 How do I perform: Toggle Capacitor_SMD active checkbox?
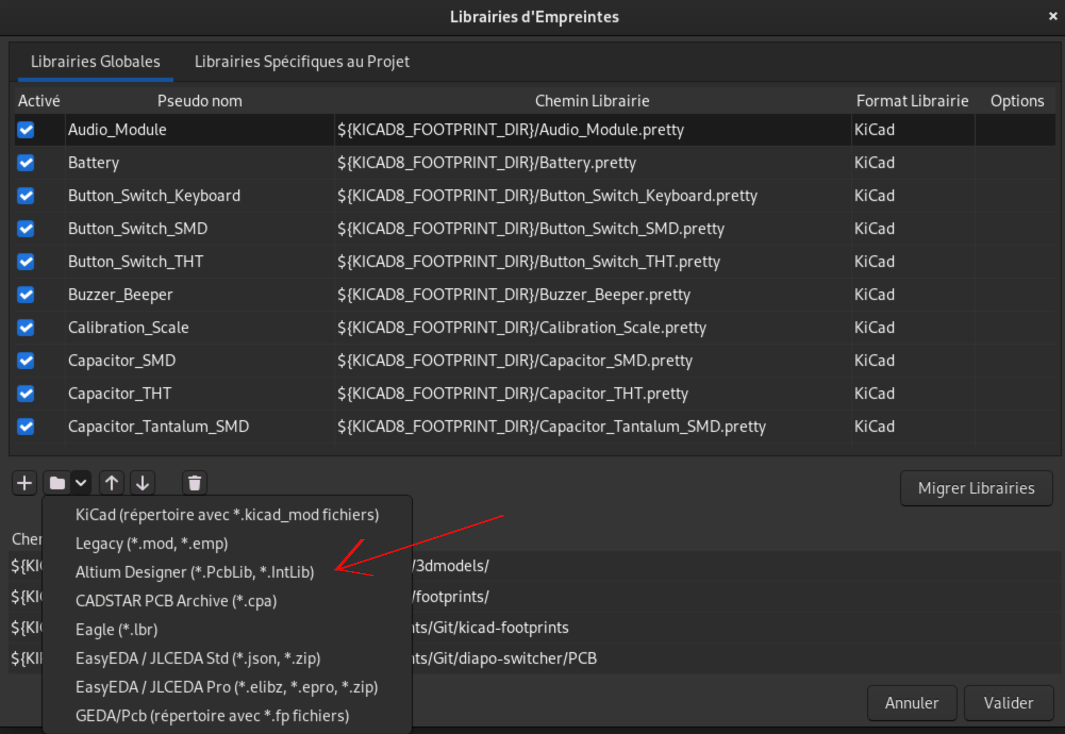(x=26, y=361)
